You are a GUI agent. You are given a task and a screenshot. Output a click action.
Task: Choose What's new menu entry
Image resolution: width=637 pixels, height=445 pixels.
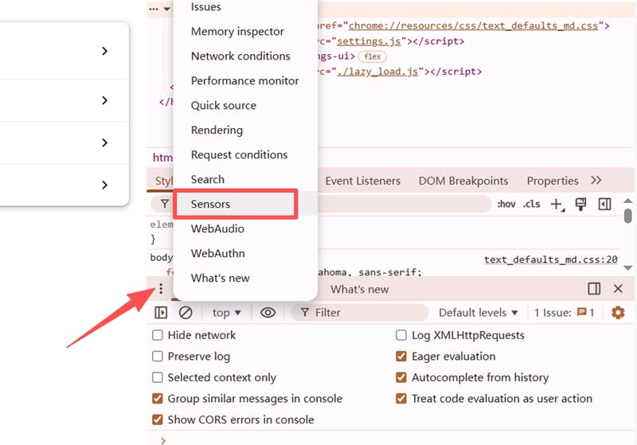245,278
